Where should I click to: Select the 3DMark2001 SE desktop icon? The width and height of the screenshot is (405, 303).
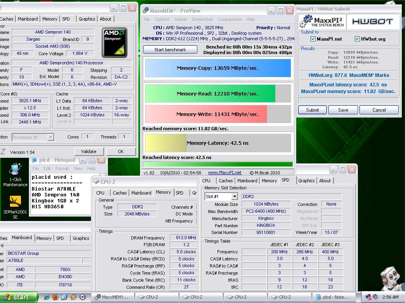[15, 208]
